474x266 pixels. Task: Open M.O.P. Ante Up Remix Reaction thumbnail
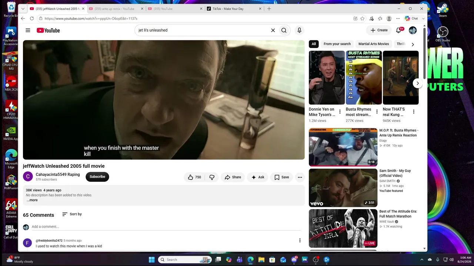pos(343,147)
